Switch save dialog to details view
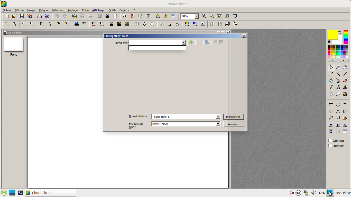 [221, 42]
